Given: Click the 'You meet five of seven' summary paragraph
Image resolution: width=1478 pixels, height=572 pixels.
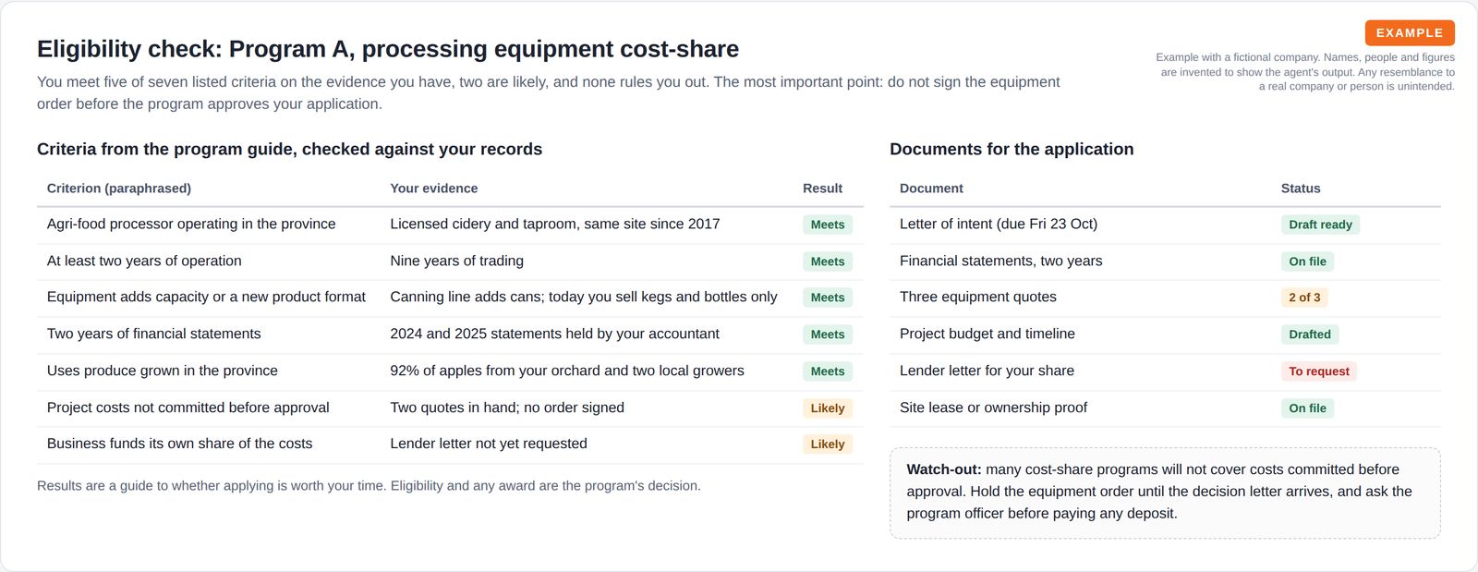Looking at the screenshot, I should (x=549, y=93).
